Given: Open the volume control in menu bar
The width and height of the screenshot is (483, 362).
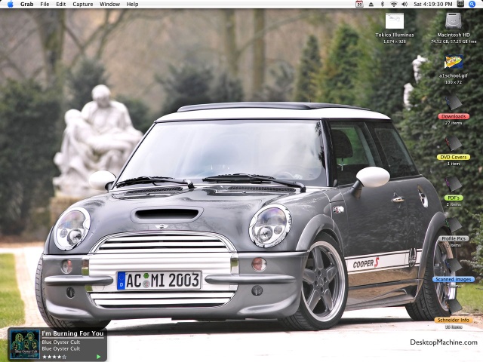Looking at the screenshot, I should point(405,4).
